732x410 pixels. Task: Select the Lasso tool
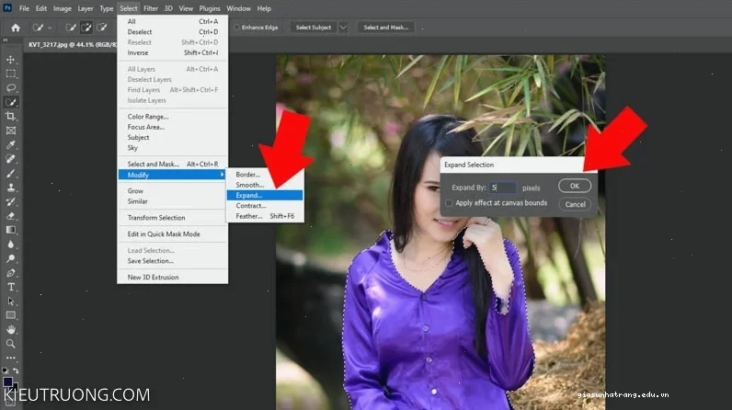click(11, 87)
